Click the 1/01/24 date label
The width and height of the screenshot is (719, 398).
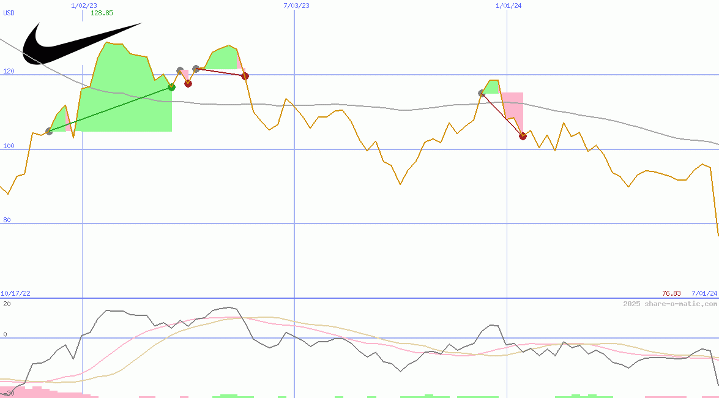(509, 6)
